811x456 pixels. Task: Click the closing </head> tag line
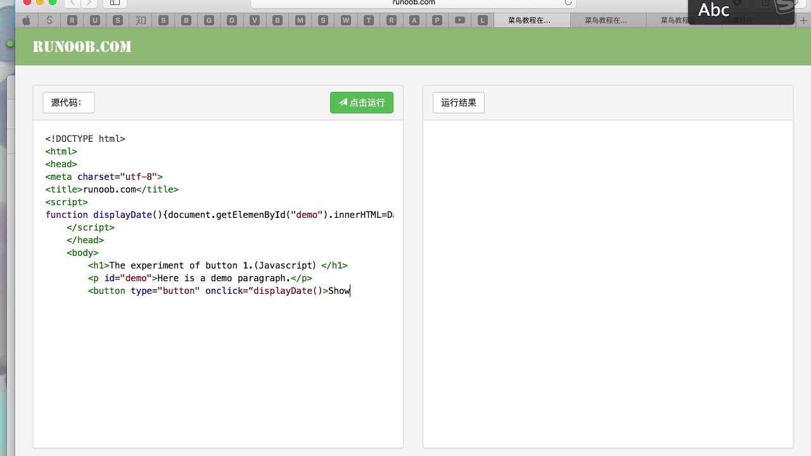click(x=85, y=240)
